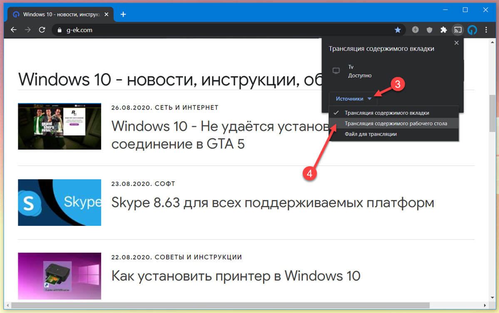
Task: Open Chrome three-dot menu
Action: pyautogui.click(x=486, y=30)
